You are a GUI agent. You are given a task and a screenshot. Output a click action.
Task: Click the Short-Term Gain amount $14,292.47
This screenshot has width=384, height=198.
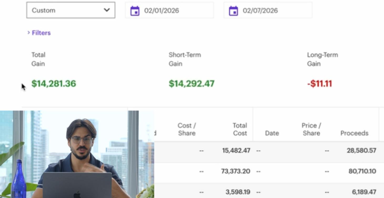tap(191, 84)
